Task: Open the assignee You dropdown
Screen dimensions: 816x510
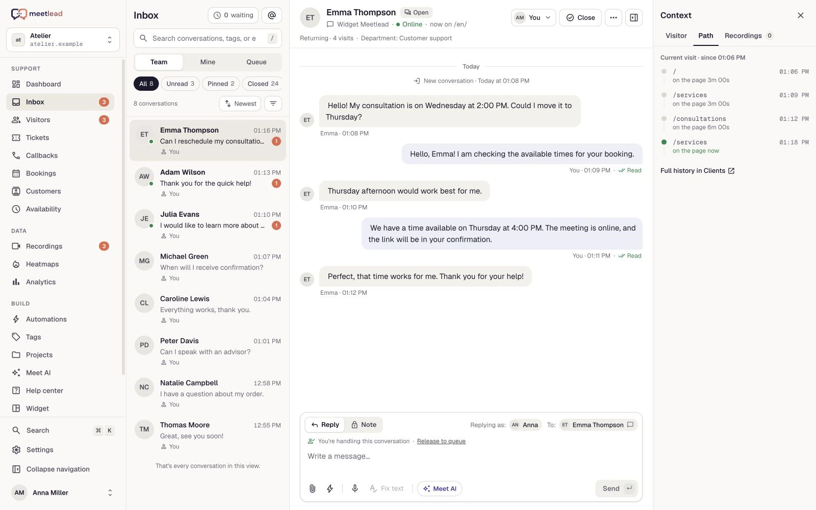Action: (x=533, y=17)
